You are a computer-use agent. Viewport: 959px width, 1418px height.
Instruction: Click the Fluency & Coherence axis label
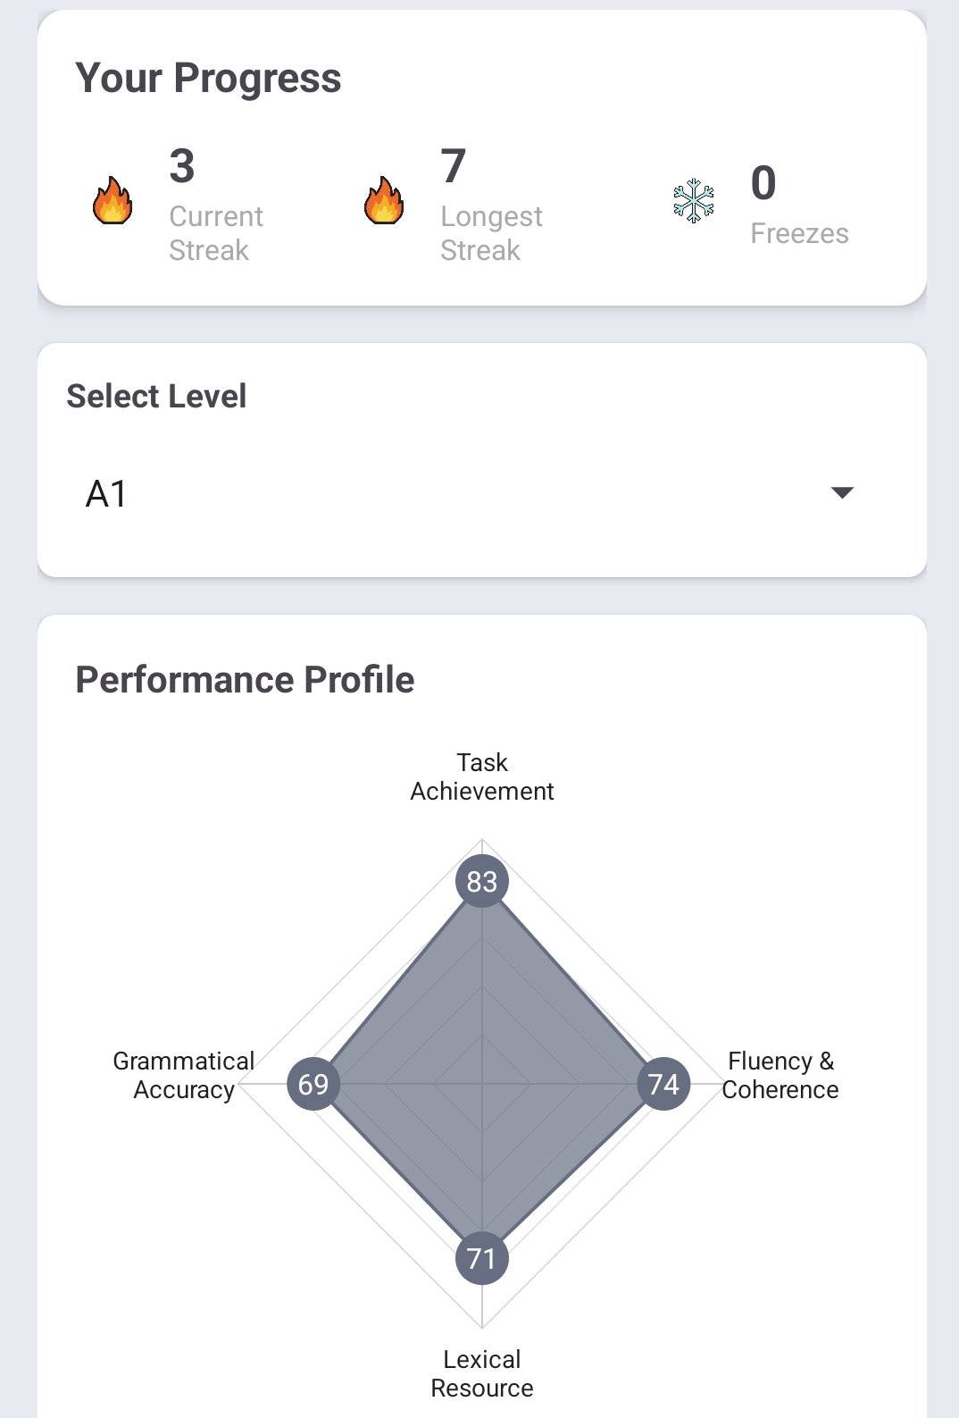[780, 1075]
